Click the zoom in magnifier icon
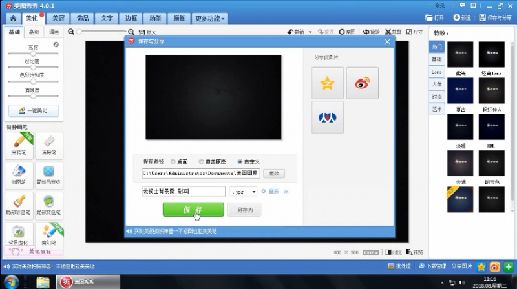 click(131, 32)
